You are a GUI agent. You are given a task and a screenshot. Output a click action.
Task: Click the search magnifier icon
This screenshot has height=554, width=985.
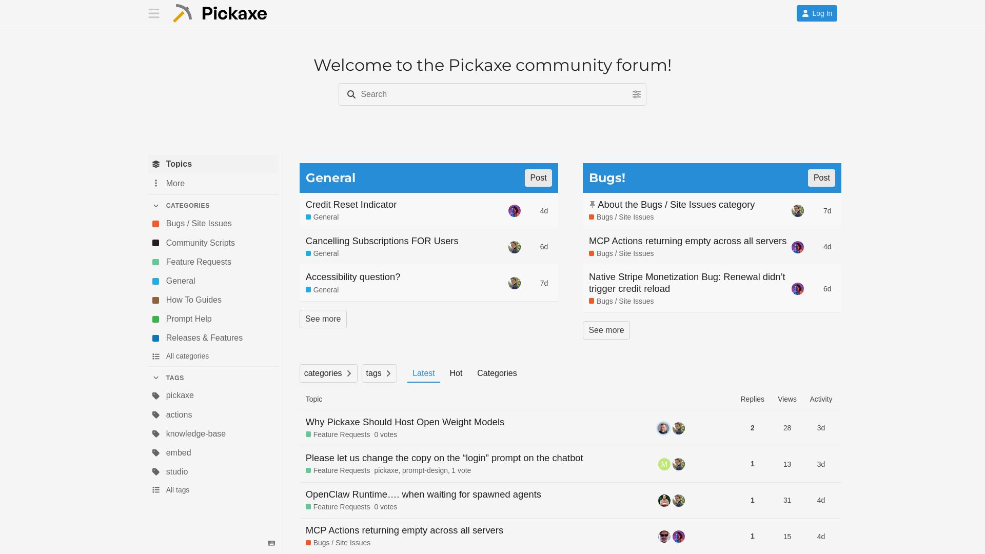(x=351, y=94)
